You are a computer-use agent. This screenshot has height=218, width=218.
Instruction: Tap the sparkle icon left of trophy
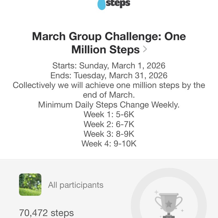(x=156, y=192)
